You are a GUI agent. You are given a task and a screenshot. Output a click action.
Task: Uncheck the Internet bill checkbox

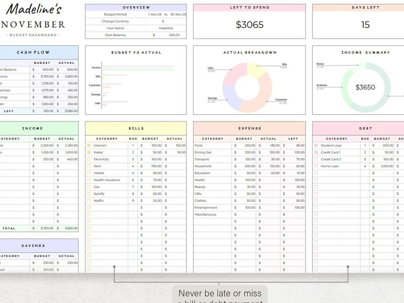pos(89,145)
